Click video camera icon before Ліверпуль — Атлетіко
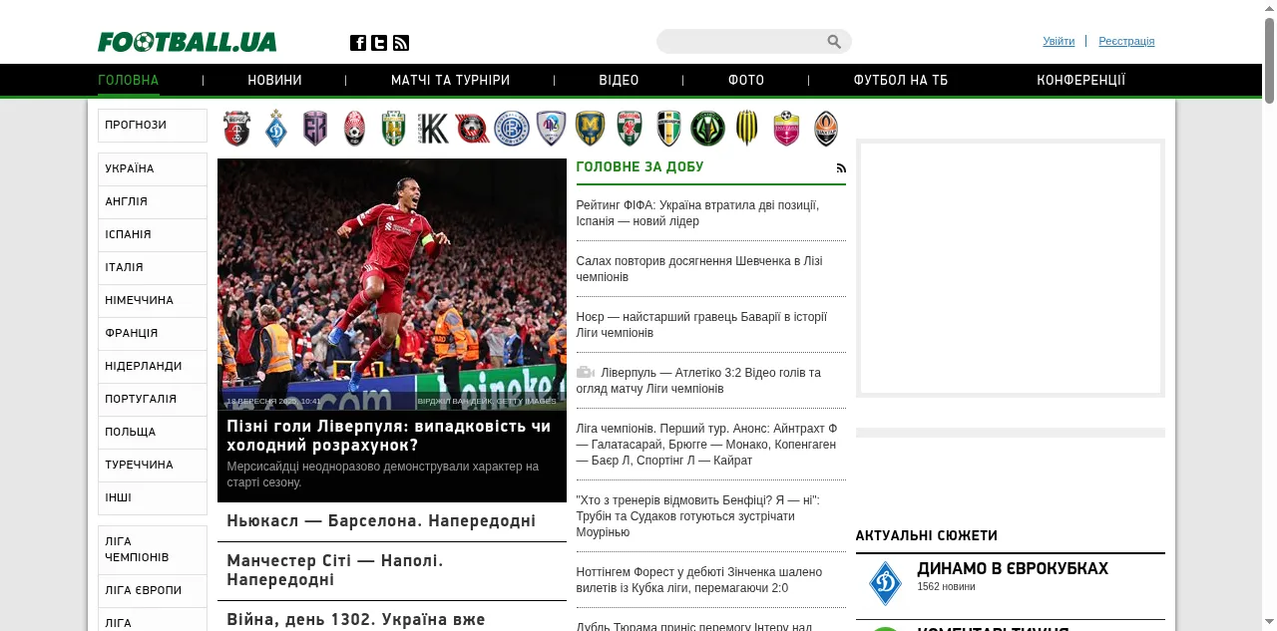 586,373
